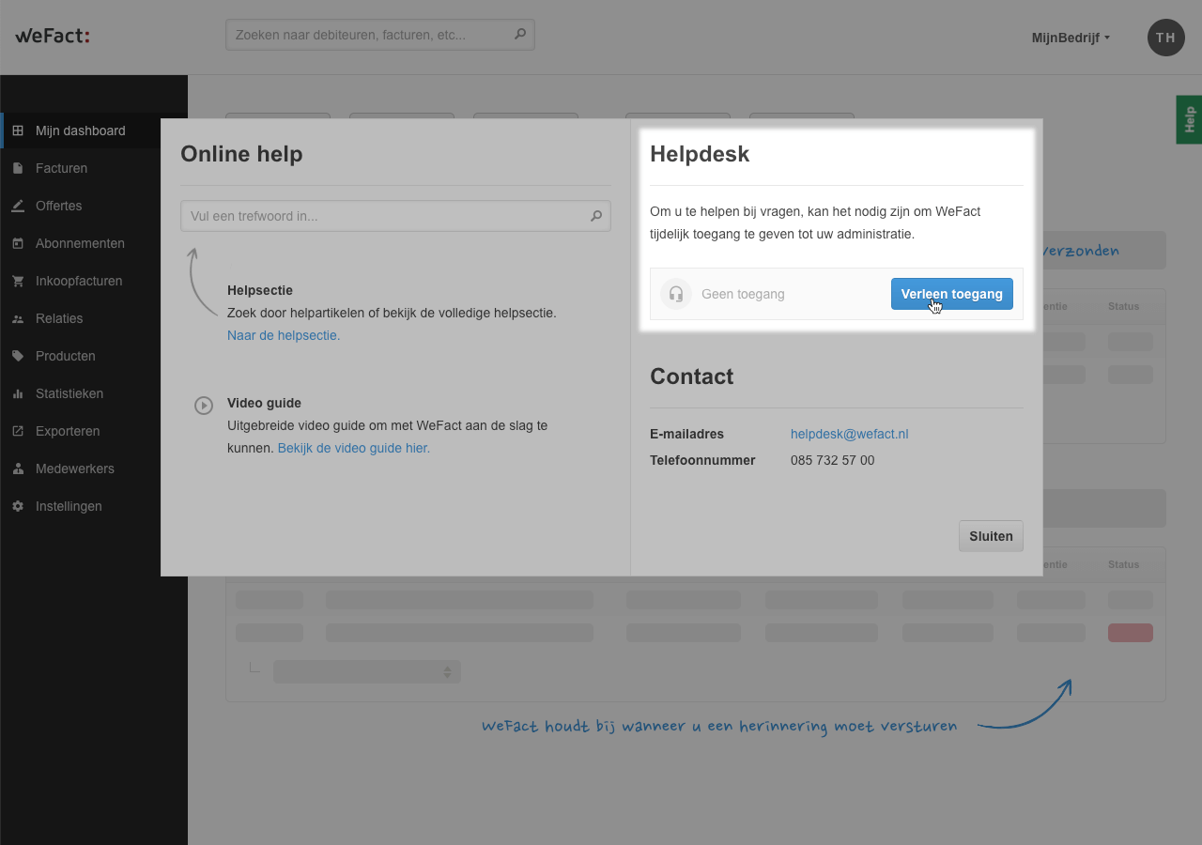This screenshot has width=1202, height=845.
Task: Follow the Naar de helpsectie link
Action: tap(284, 335)
